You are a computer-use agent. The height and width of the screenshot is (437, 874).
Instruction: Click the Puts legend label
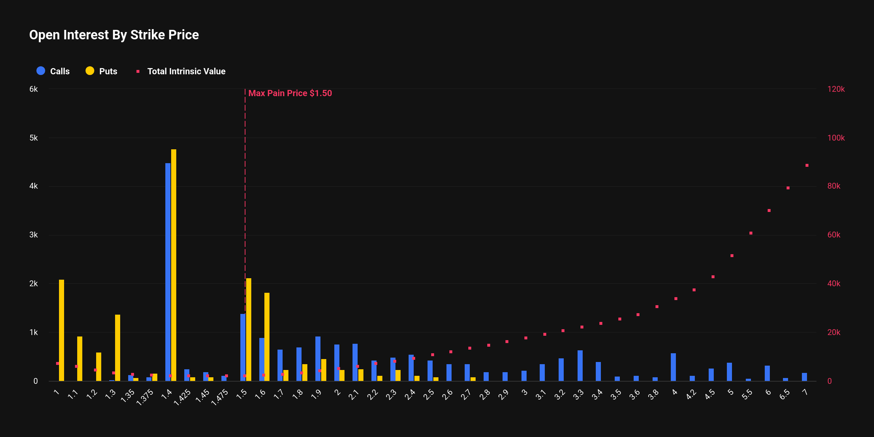(108, 71)
